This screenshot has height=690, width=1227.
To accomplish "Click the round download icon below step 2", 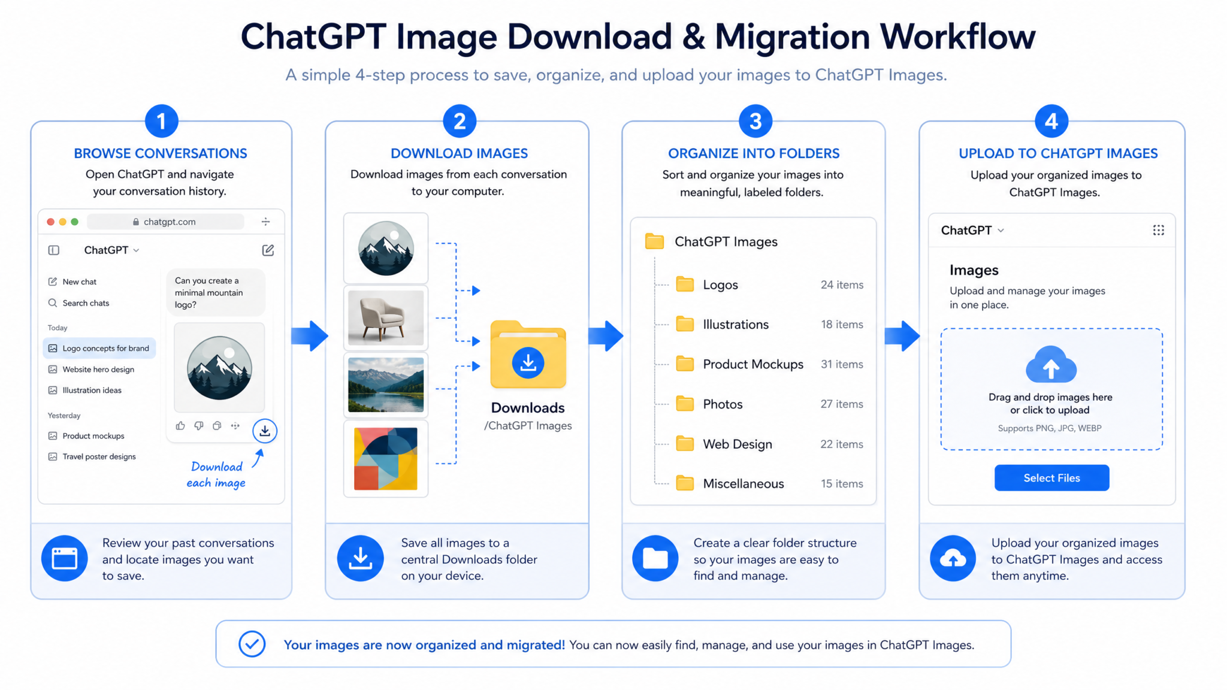I will click(360, 558).
